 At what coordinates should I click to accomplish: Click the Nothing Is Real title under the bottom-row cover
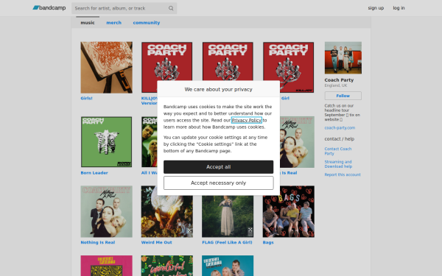pos(98,242)
